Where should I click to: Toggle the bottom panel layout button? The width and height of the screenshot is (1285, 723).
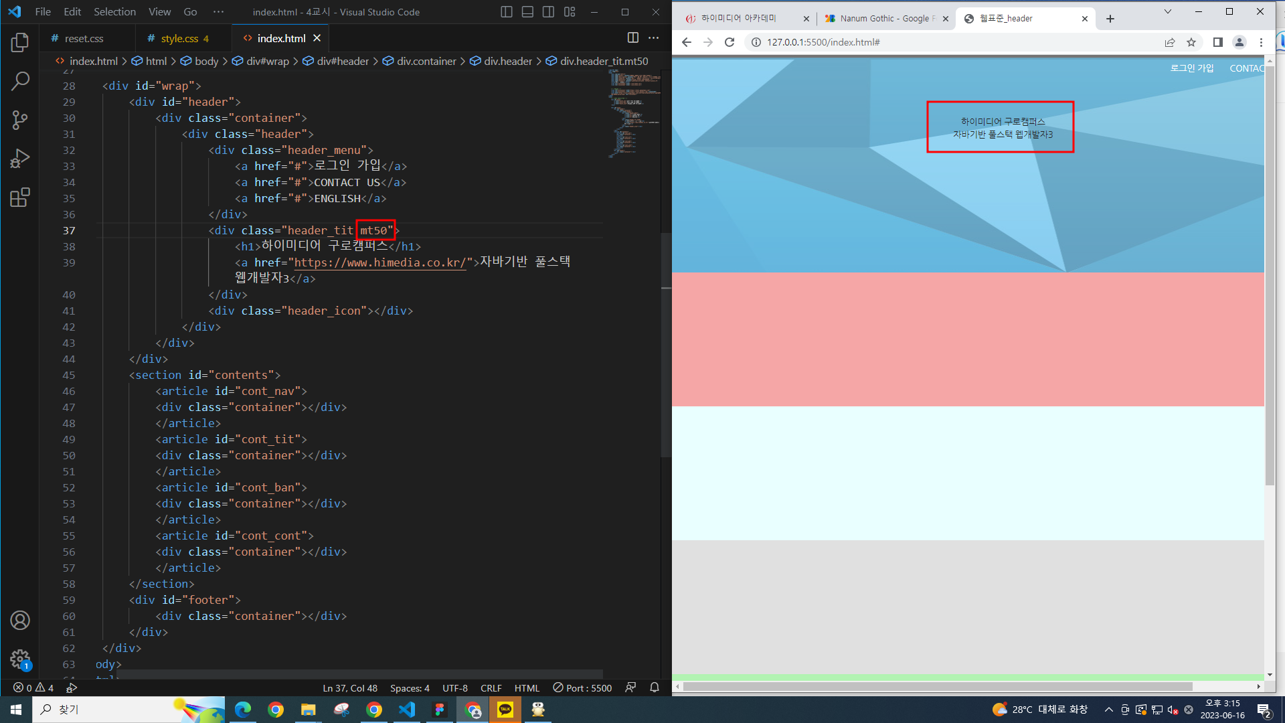527,12
